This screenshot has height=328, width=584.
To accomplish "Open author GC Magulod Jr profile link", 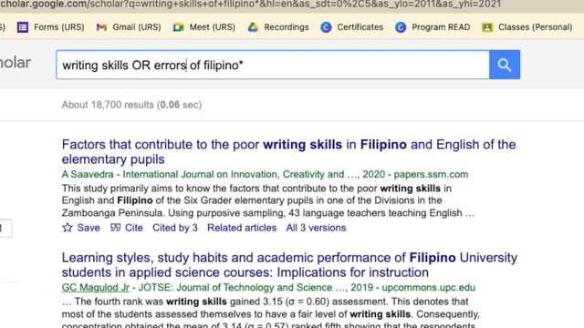I will click(x=95, y=288).
